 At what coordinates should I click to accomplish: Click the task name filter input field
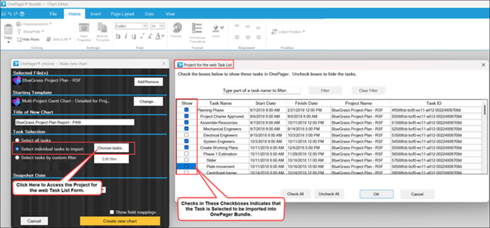(262, 90)
